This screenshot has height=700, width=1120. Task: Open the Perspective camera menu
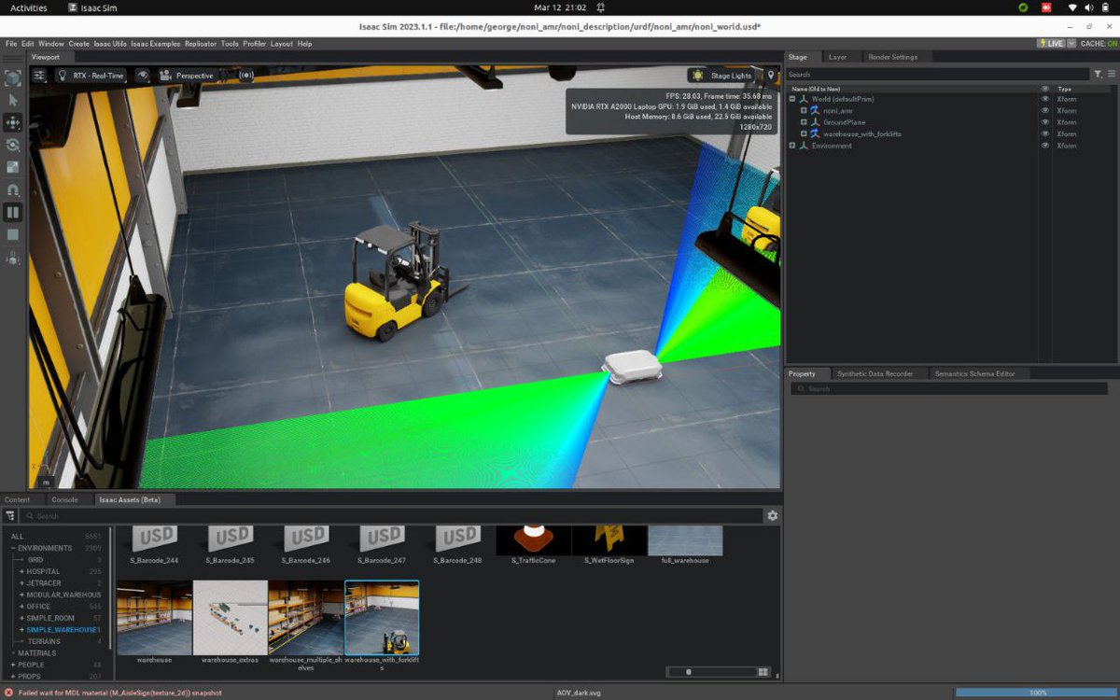click(188, 76)
